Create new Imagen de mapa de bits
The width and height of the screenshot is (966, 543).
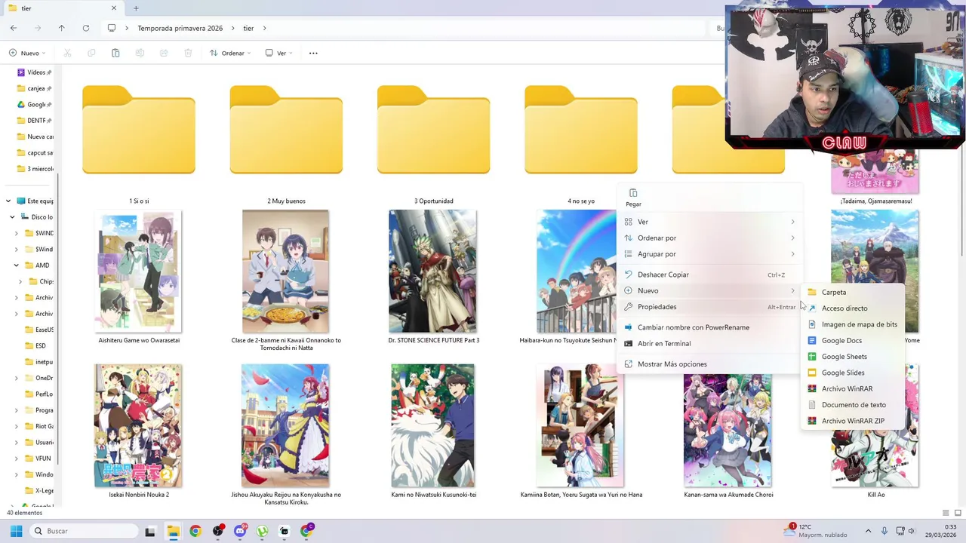(853, 324)
